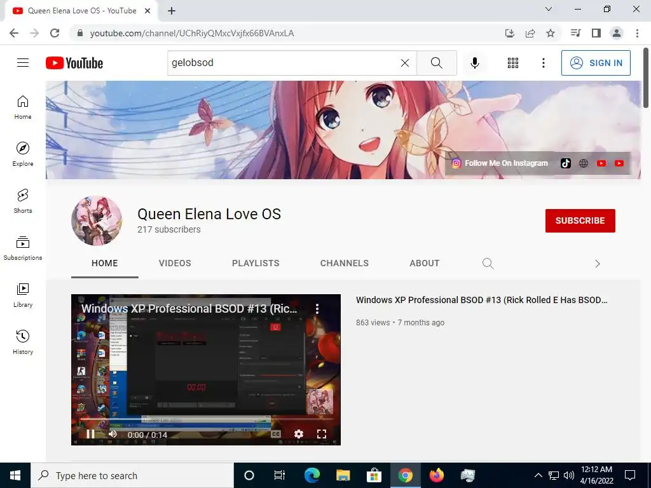
Task: Open the YouTube apps grid
Action: pos(513,63)
